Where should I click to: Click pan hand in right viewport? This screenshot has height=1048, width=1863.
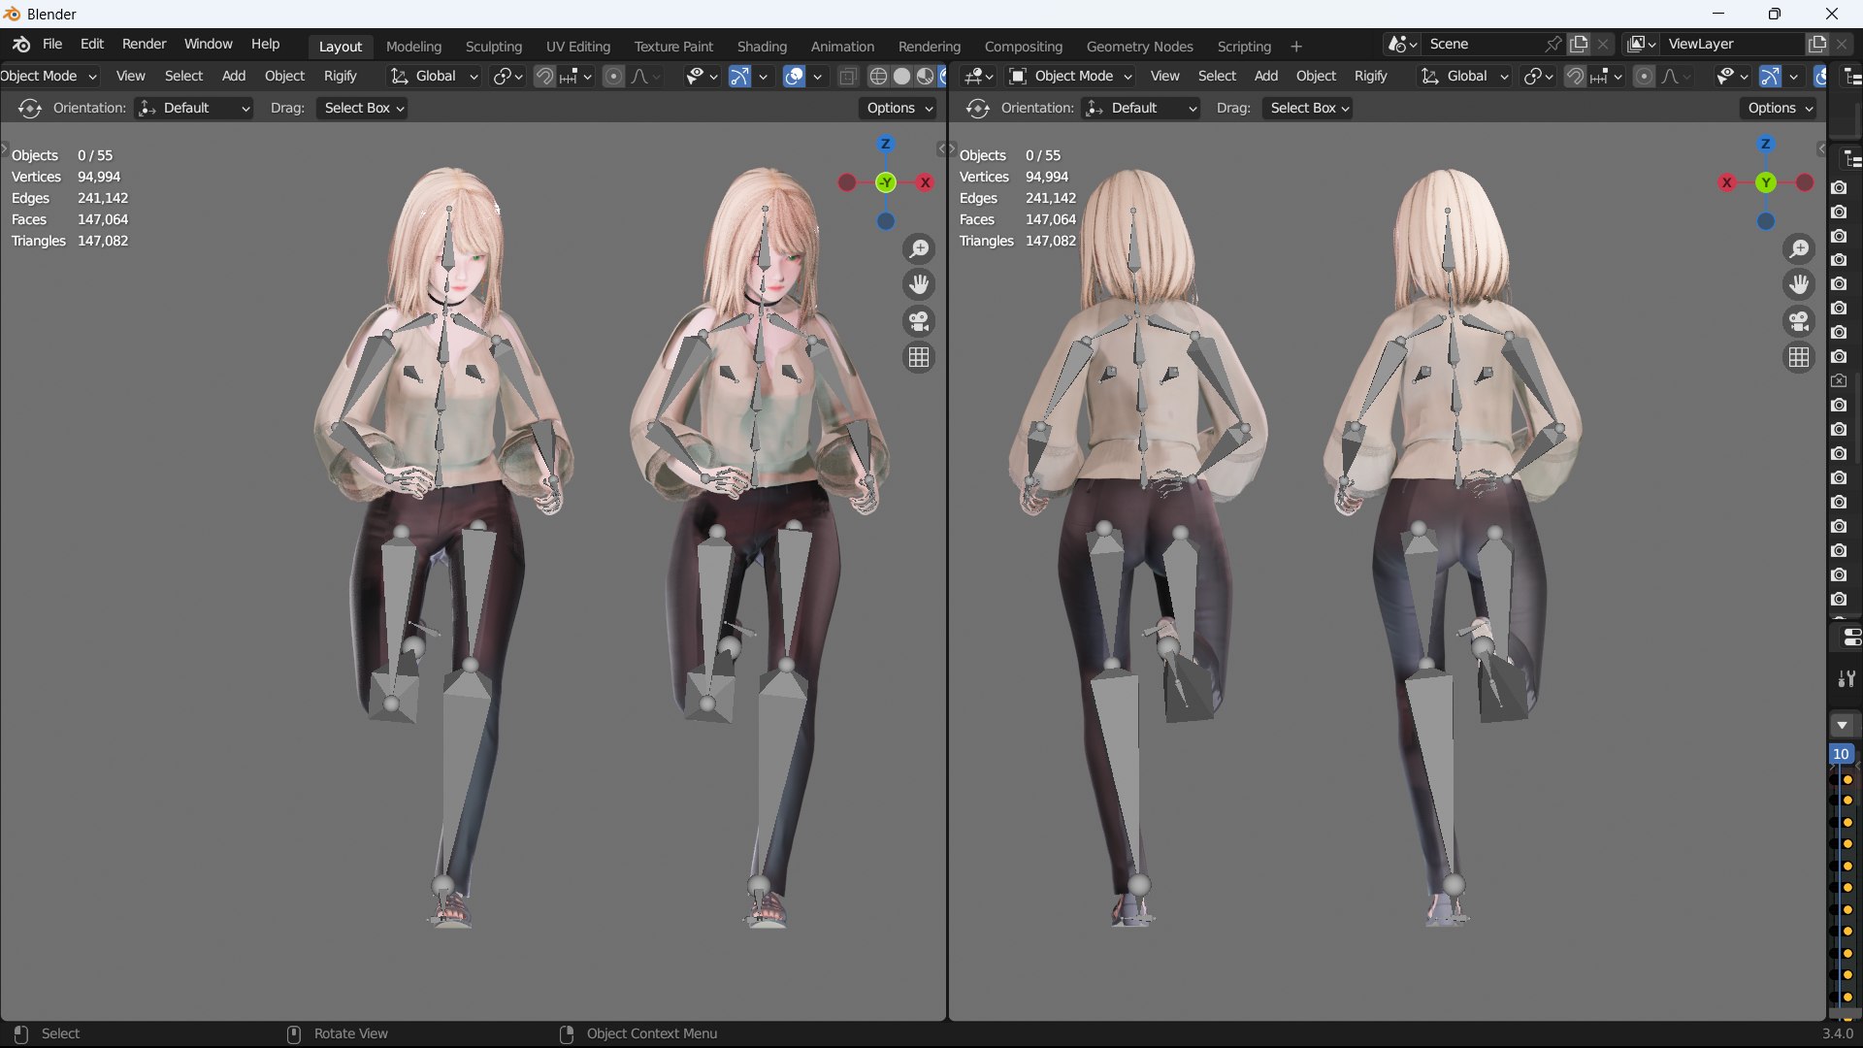click(1799, 285)
